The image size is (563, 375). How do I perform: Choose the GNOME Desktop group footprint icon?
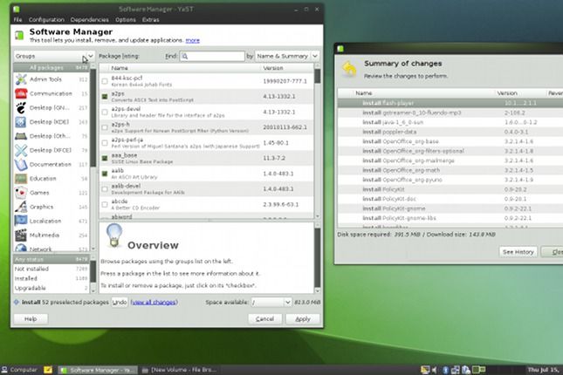(x=21, y=107)
